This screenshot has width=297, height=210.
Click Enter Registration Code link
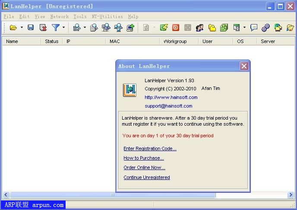click(x=150, y=148)
